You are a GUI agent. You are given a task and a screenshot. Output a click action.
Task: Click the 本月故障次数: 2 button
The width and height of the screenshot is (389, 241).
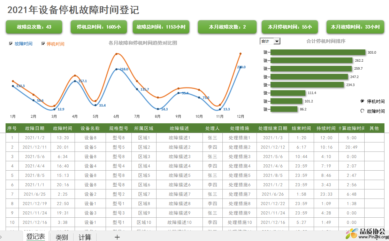click(x=227, y=27)
